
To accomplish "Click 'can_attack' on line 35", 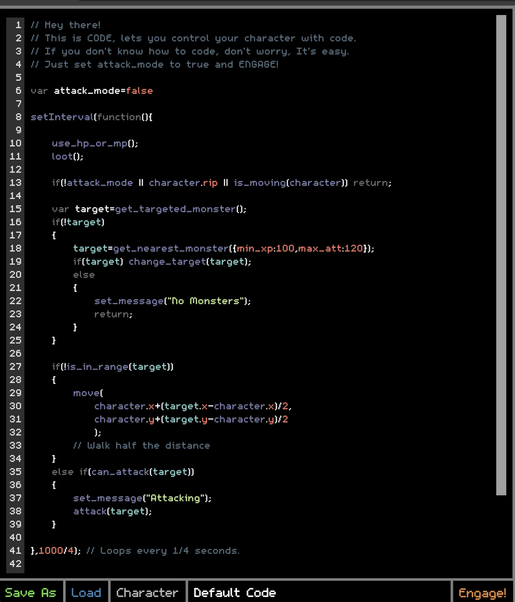I will [x=120, y=472].
